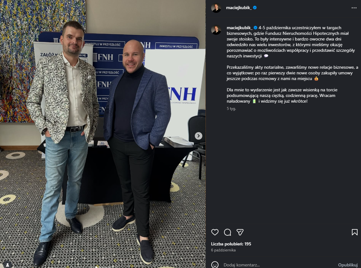Save the post with the bookmark icon

click(x=354, y=232)
